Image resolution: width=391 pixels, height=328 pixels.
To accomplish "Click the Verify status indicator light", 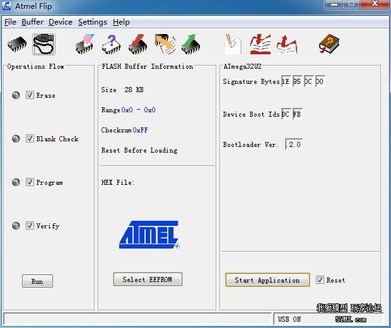I will (16, 225).
